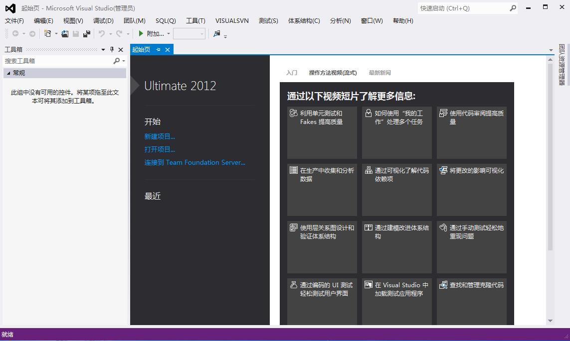Click the Navigate Backward toolbar icon

pos(15,34)
